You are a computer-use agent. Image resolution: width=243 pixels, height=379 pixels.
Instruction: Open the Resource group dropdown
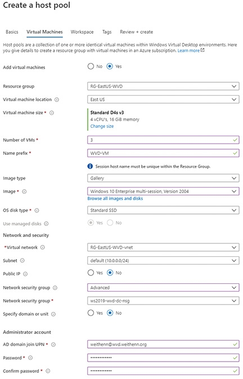pos(163,86)
